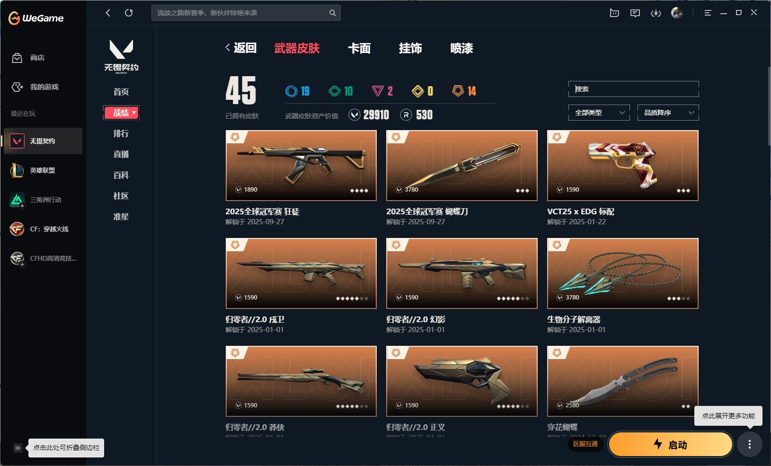
Task: Click the magnifier icon in the top search box
Action: pyautogui.click(x=333, y=13)
